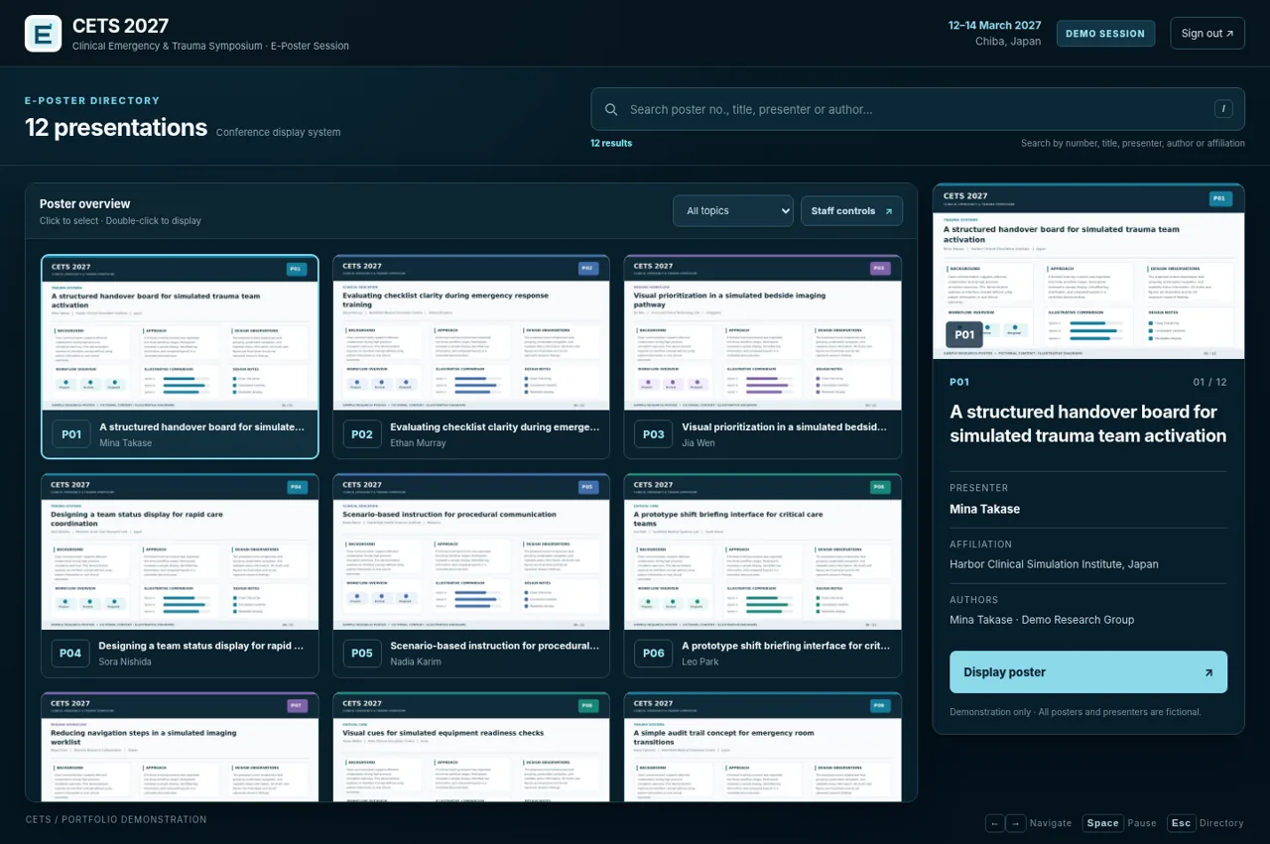Click "Harbor Clinical Simulation Institute, Japan" affiliation
The width and height of the screenshot is (1270, 844).
tap(1054, 564)
